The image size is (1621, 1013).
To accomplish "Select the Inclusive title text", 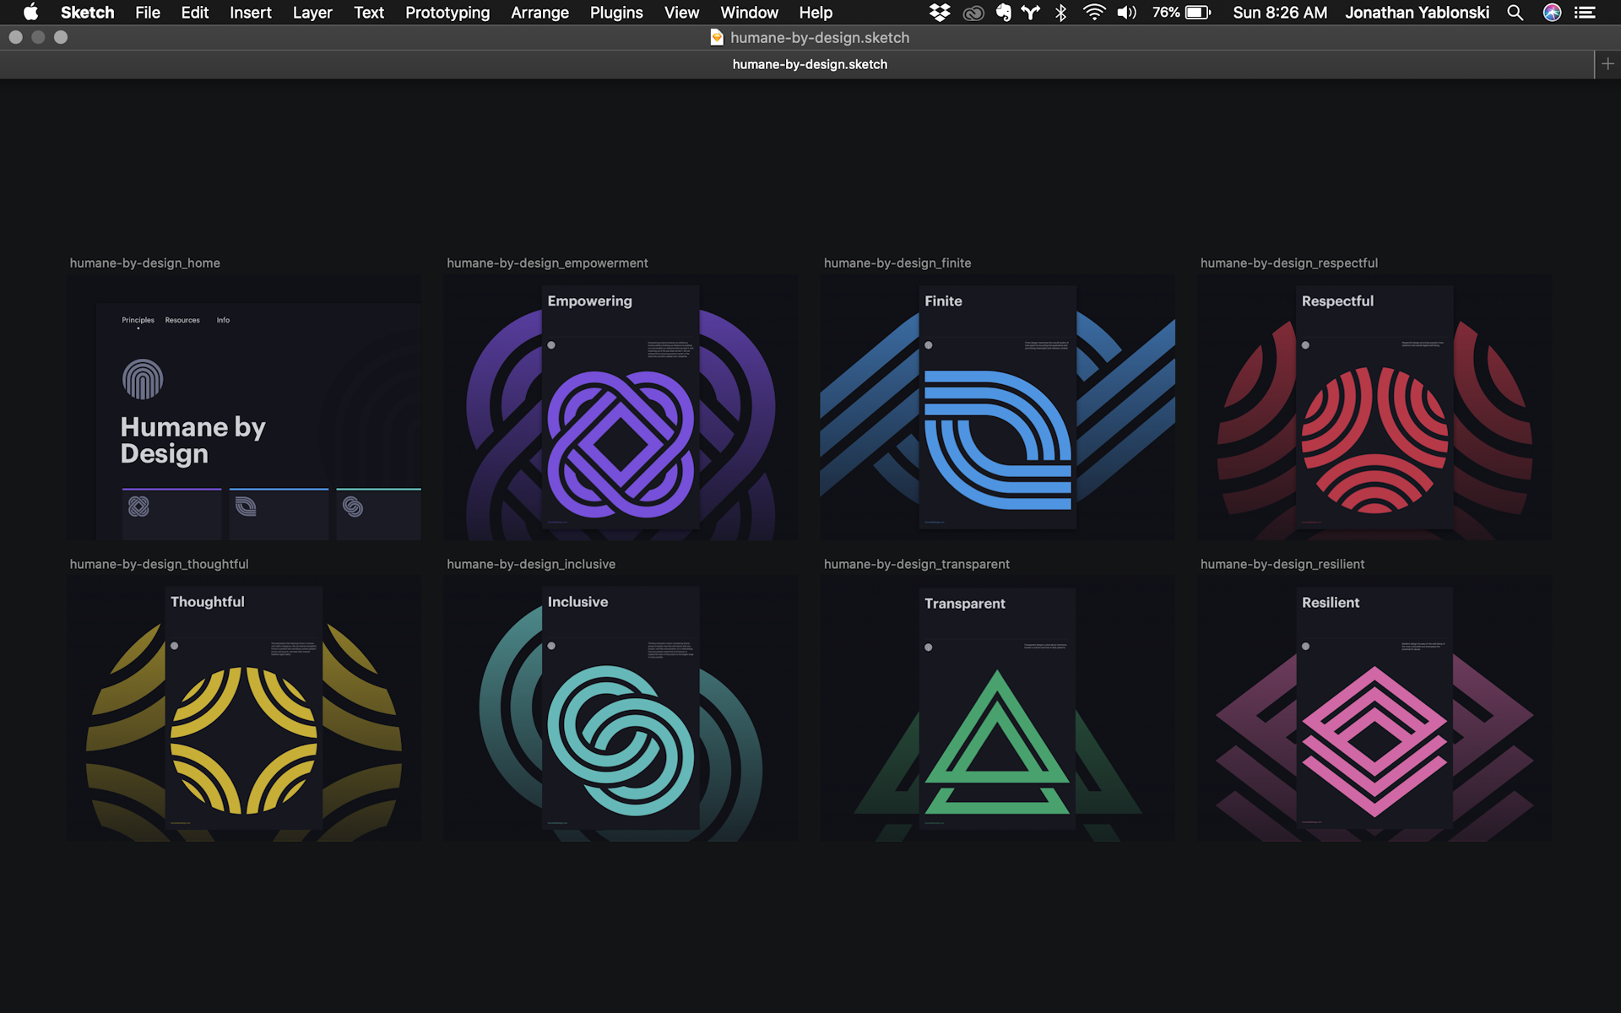I will click(577, 602).
